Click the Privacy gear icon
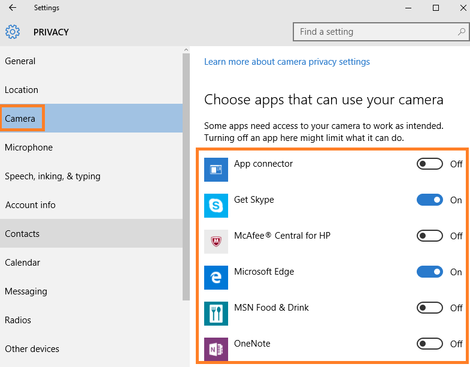This screenshot has height=367, width=470. tap(13, 32)
